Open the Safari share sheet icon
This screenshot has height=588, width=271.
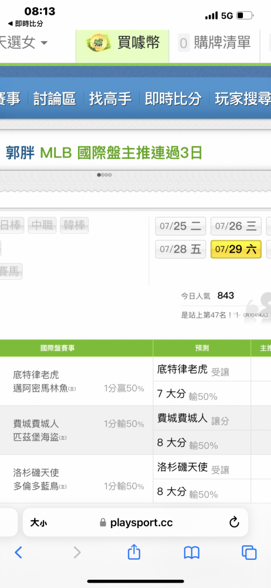click(x=134, y=552)
